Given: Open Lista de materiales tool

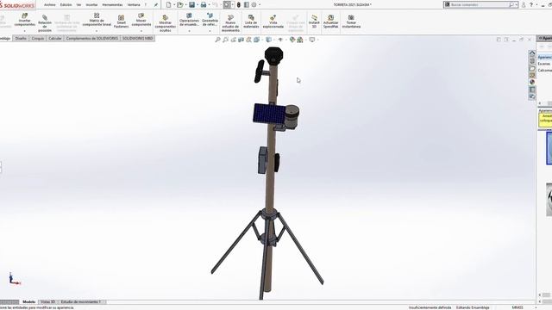Looking at the screenshot, I should click(x=251, y=22).
